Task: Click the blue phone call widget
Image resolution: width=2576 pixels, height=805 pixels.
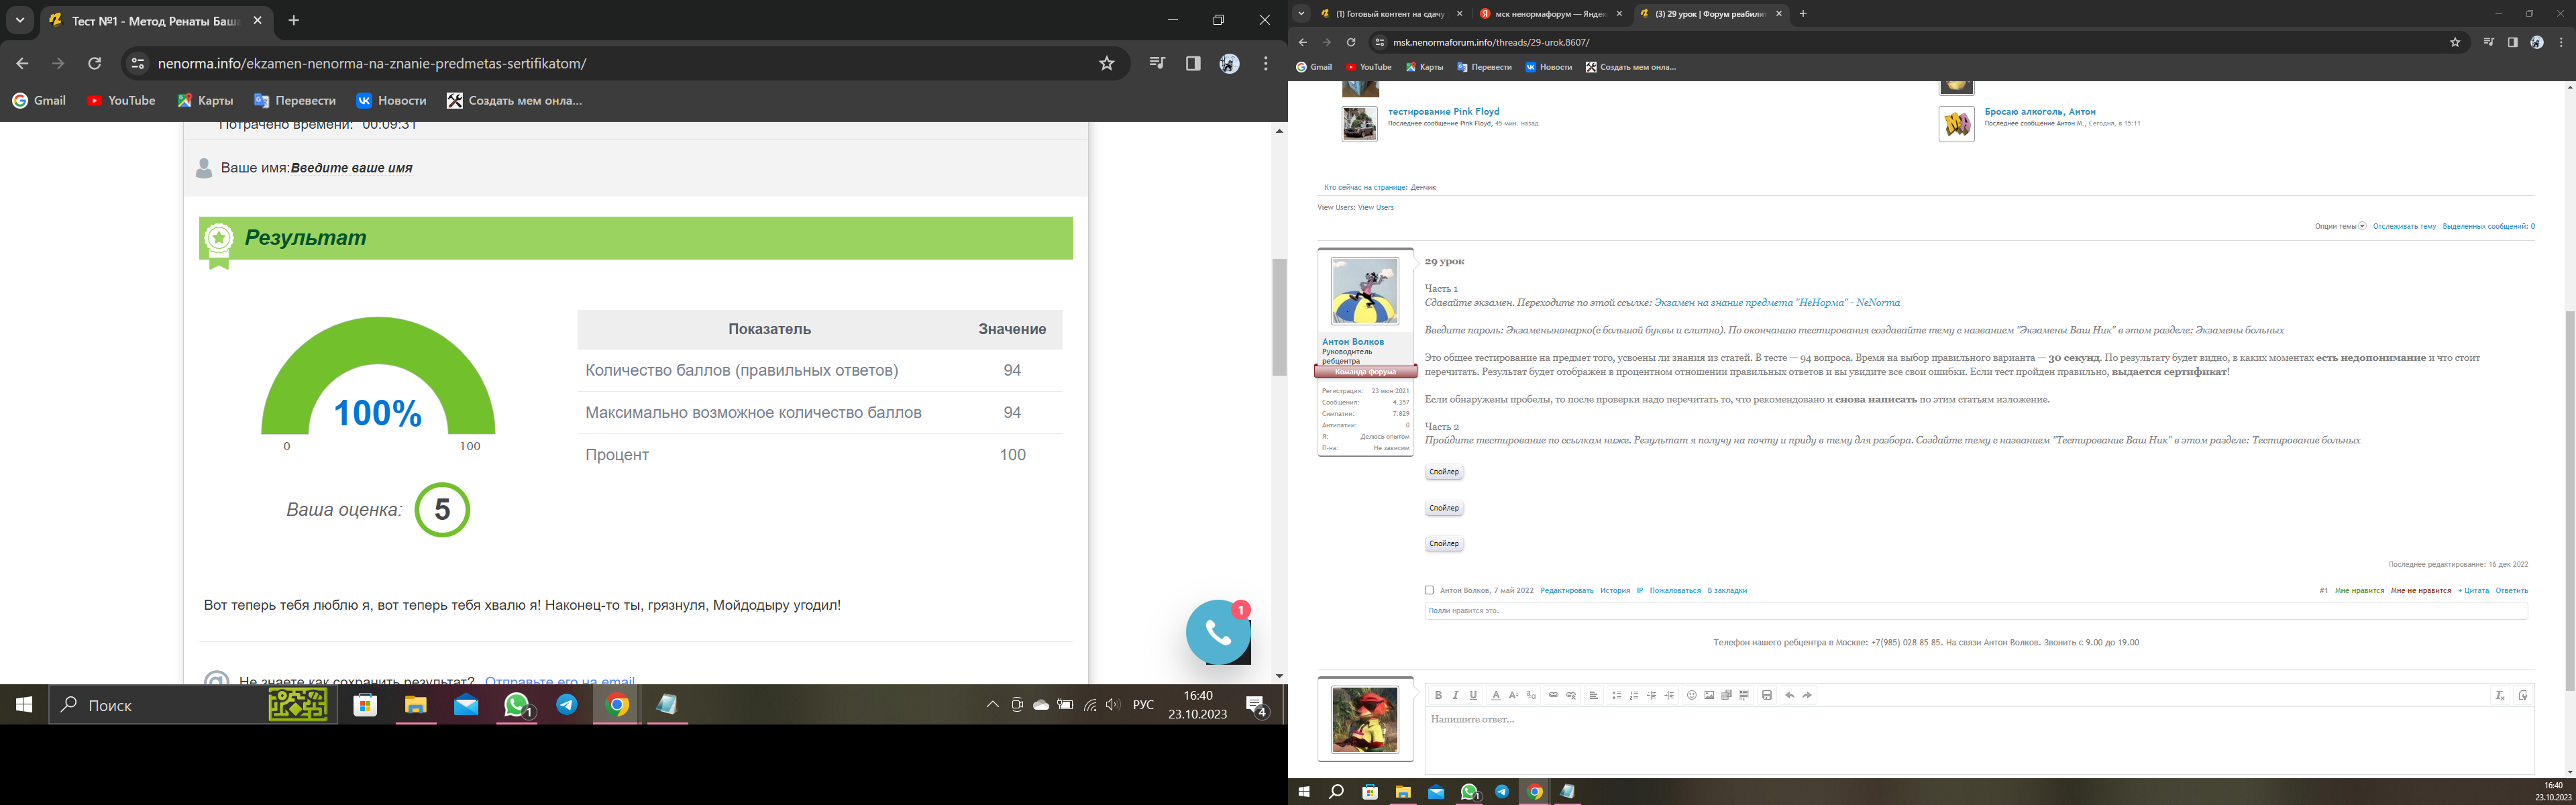Action: click(1218, 632)
